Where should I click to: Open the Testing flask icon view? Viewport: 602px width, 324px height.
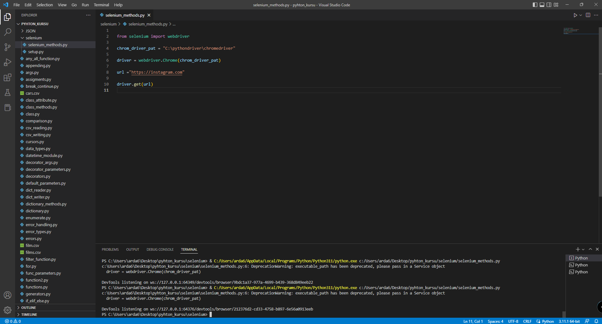pyautogui.click(x=8, y=92)
